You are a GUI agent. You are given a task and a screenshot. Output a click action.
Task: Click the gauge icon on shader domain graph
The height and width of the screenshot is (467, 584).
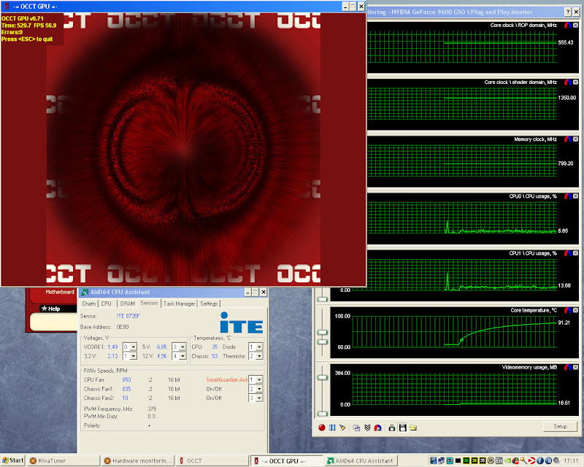click(568, 82)
